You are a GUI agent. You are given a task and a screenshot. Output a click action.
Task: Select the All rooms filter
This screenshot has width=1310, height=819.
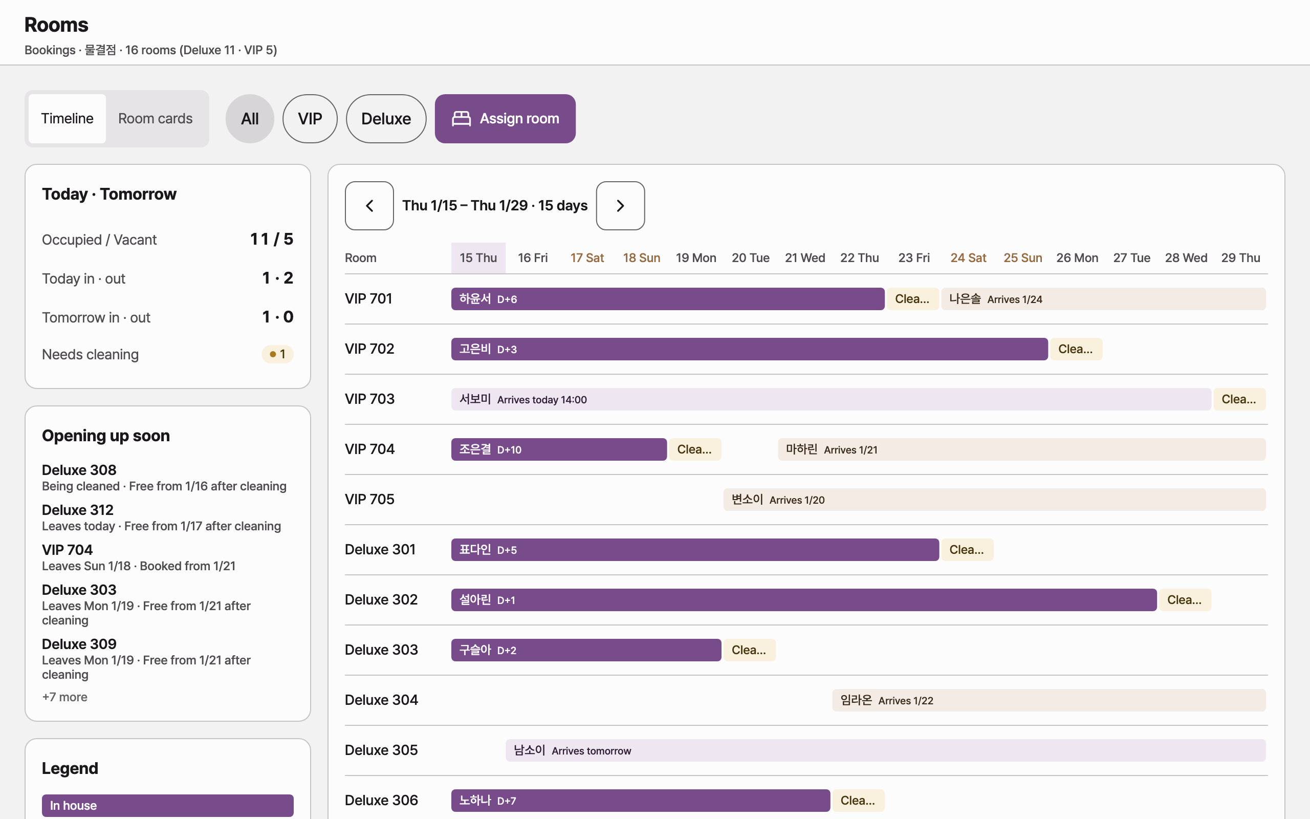250,119
